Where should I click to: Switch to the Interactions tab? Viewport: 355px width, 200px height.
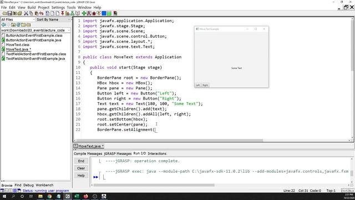(157, 153)
